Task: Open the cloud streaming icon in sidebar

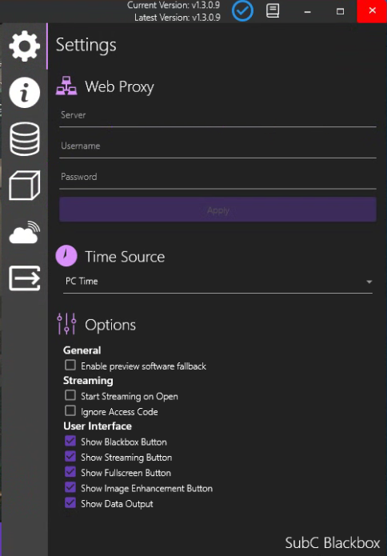Action: [x=25, y=232]
